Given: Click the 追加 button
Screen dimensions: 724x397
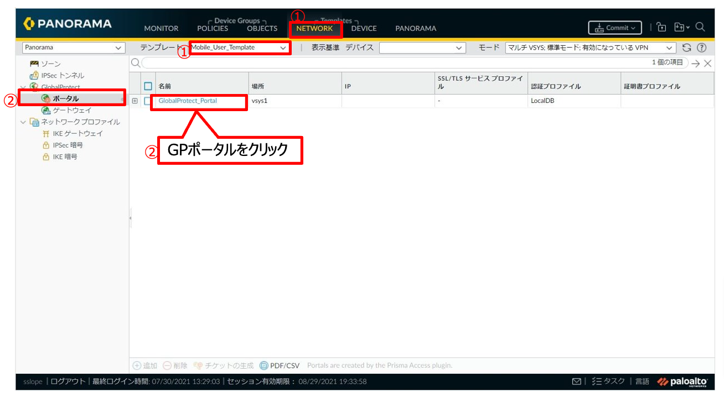Looking at the screenshot, I should [x=145, y=365].
